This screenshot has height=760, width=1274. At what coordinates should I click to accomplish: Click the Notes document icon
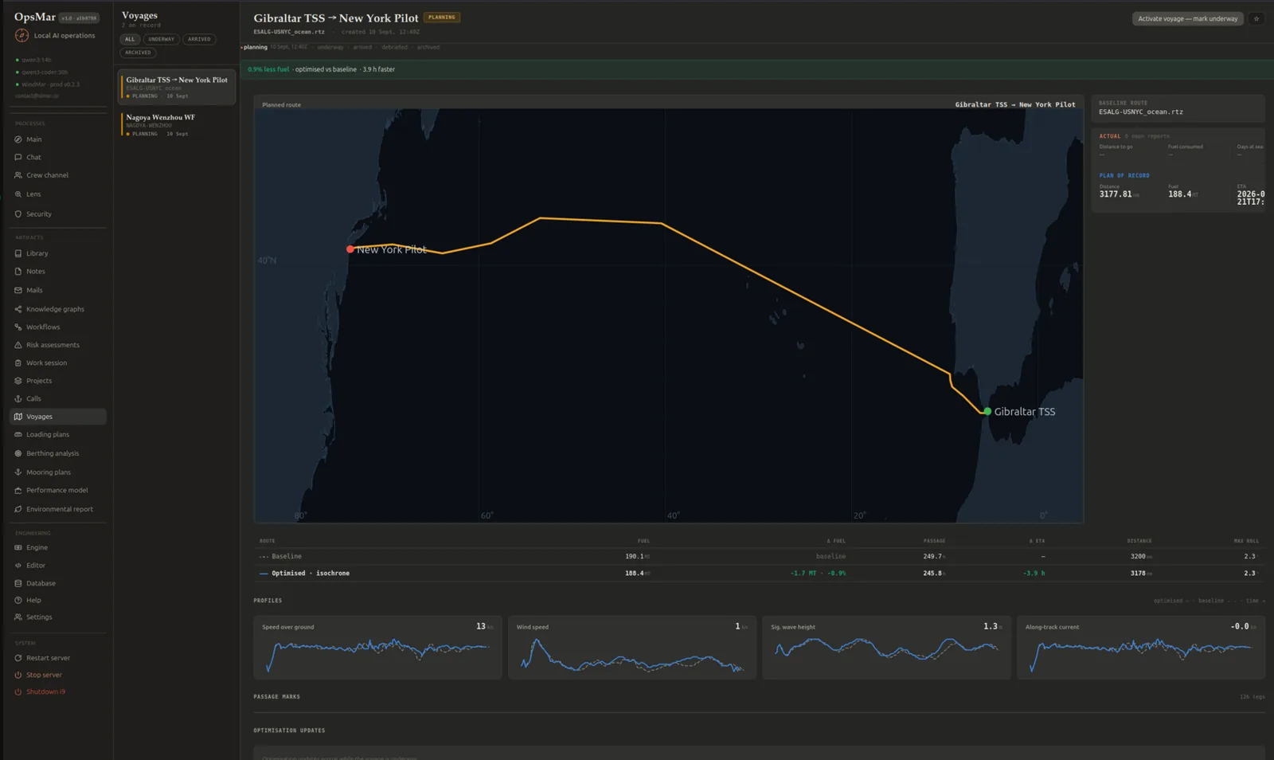18,272
